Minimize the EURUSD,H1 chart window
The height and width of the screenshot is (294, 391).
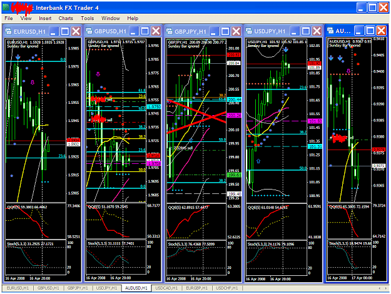(54, 31)
